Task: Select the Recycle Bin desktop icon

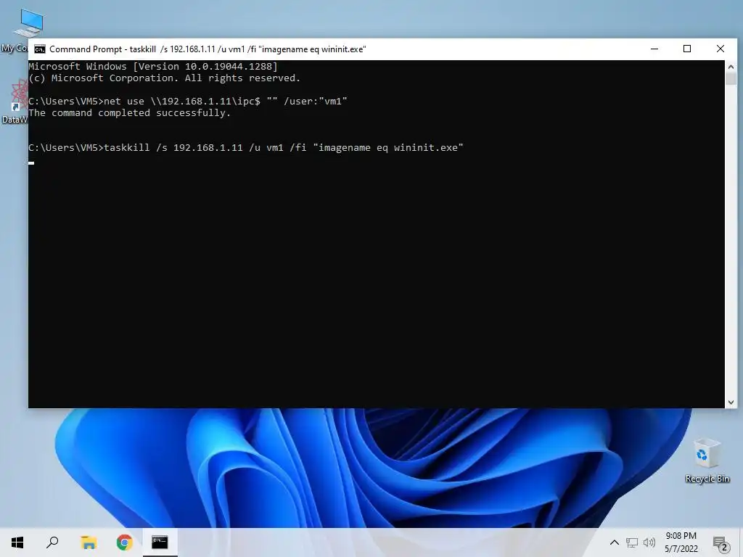Action: click(707, 461)
